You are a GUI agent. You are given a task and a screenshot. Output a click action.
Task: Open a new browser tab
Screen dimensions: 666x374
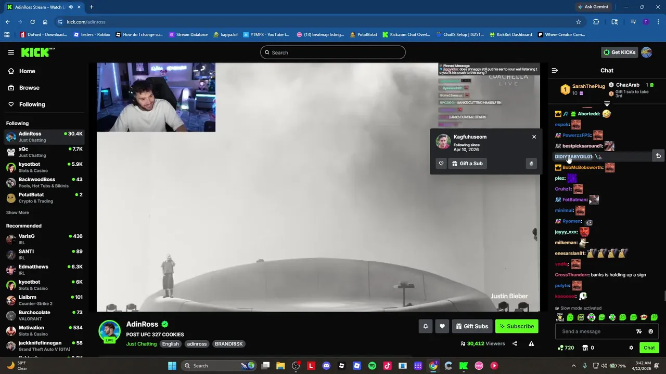click(x=91, y=7)
